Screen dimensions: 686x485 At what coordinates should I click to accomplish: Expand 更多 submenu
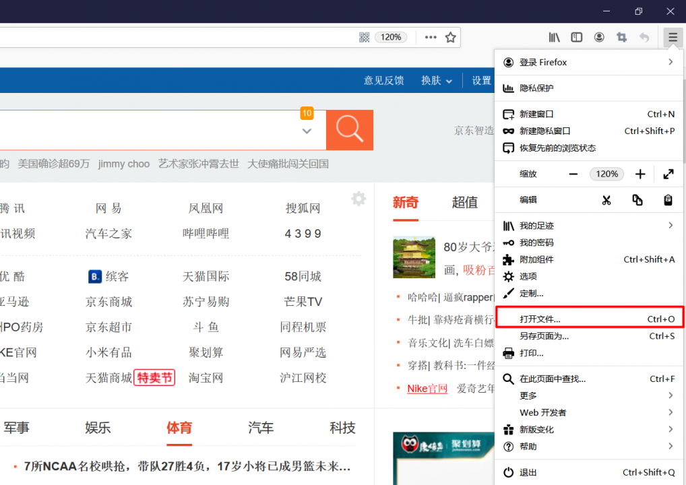point(589,396)
